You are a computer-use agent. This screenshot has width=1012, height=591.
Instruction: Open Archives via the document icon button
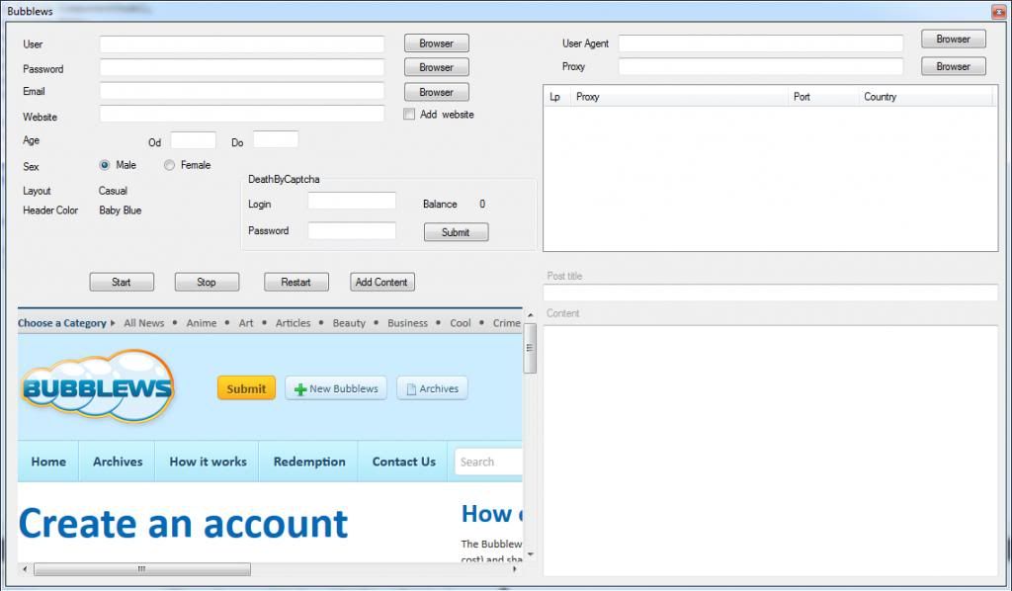[432, 388]
